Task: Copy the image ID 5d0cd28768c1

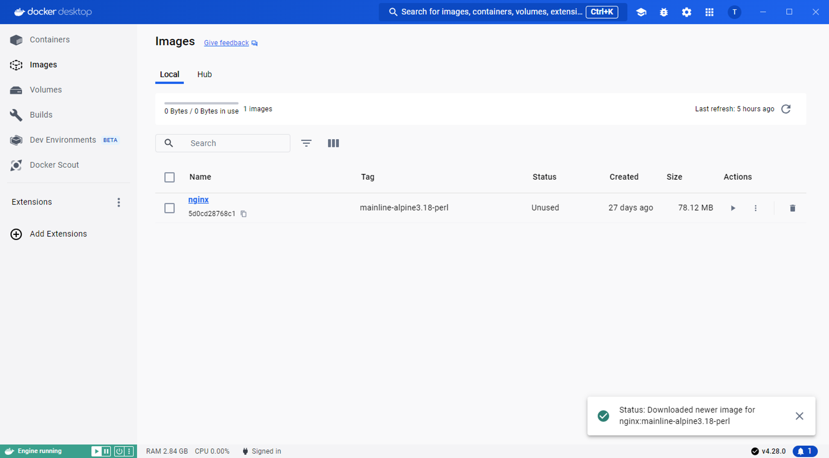Action: coord(244,214)
